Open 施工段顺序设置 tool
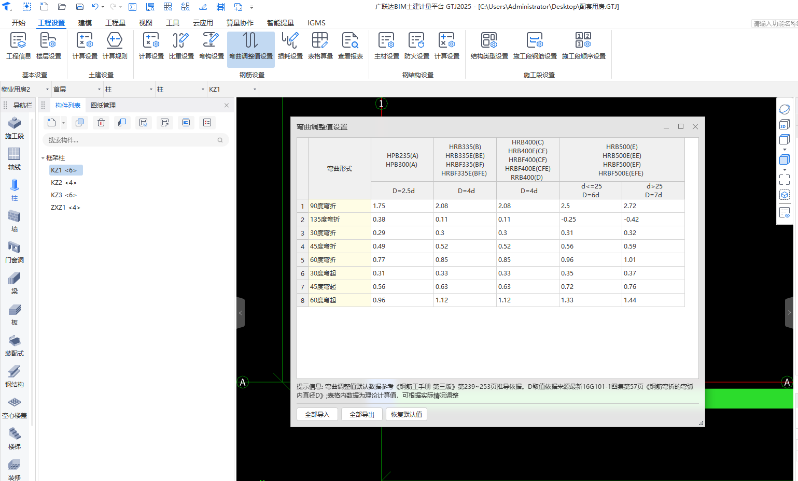 pos(583,46)
